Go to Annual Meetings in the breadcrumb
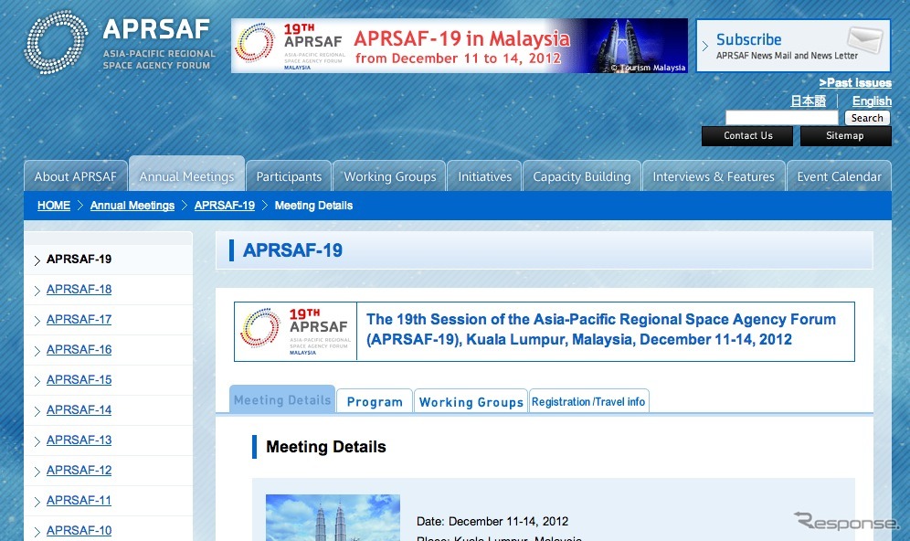This screenshot has width=910, height=541. click(x=132, y=206)
